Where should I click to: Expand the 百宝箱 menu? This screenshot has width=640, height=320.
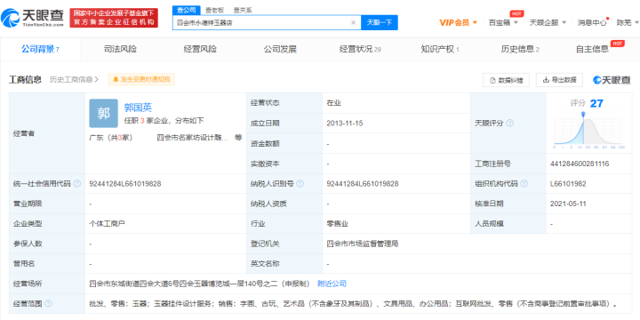(503, 22)
